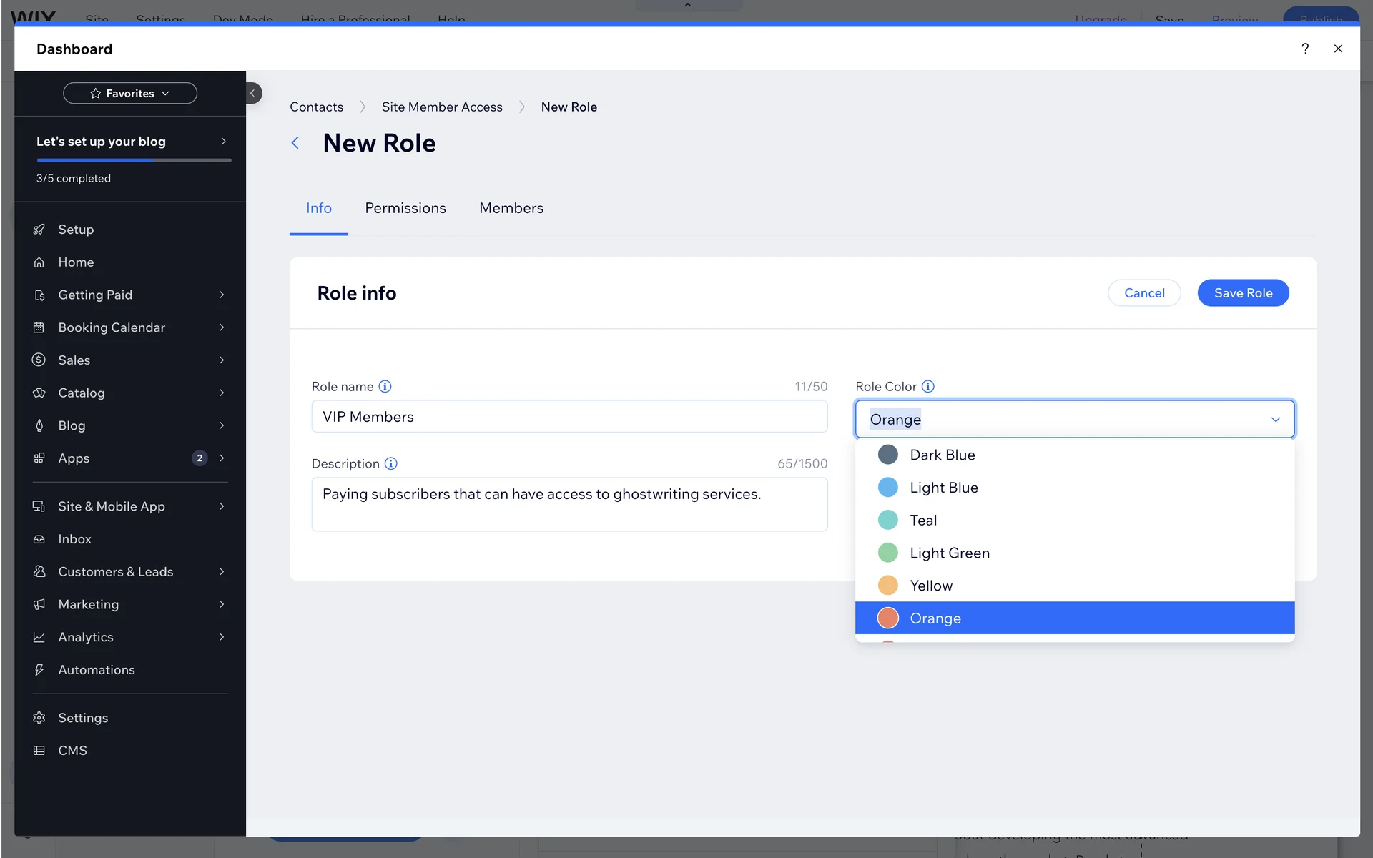Collapse the sidebar with arrow button
Image resolution: width=1373 pixels, height=858 pixels.
point(252,93)
